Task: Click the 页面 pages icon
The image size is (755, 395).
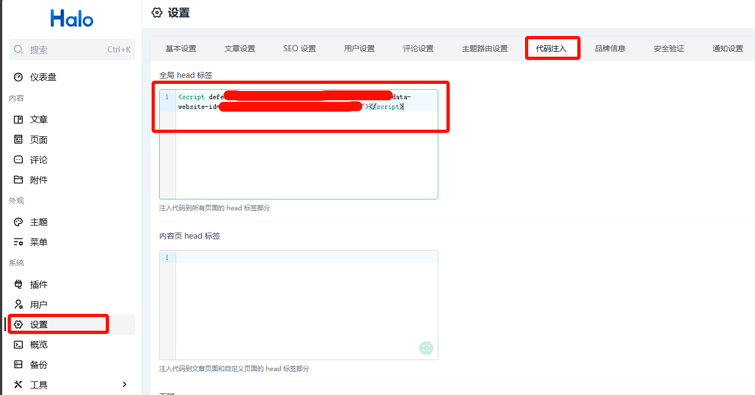Action: pos(19,139)
